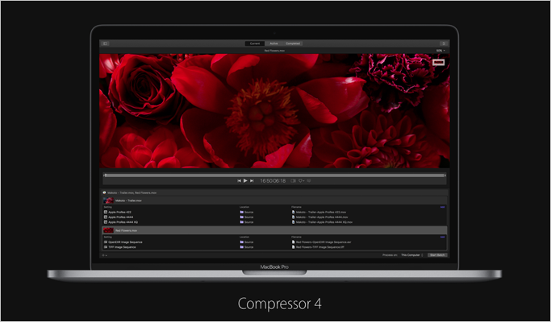The width and height of the screenshot is (551, 322).
Task: Switch to the Completed view tab
Action: coord(293,43)
